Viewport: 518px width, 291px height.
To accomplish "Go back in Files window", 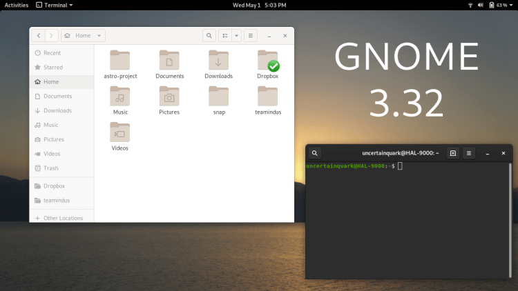I will pos(39,36).
